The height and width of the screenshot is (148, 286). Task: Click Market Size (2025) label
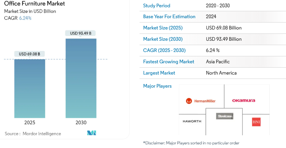[x=163, y=28]
